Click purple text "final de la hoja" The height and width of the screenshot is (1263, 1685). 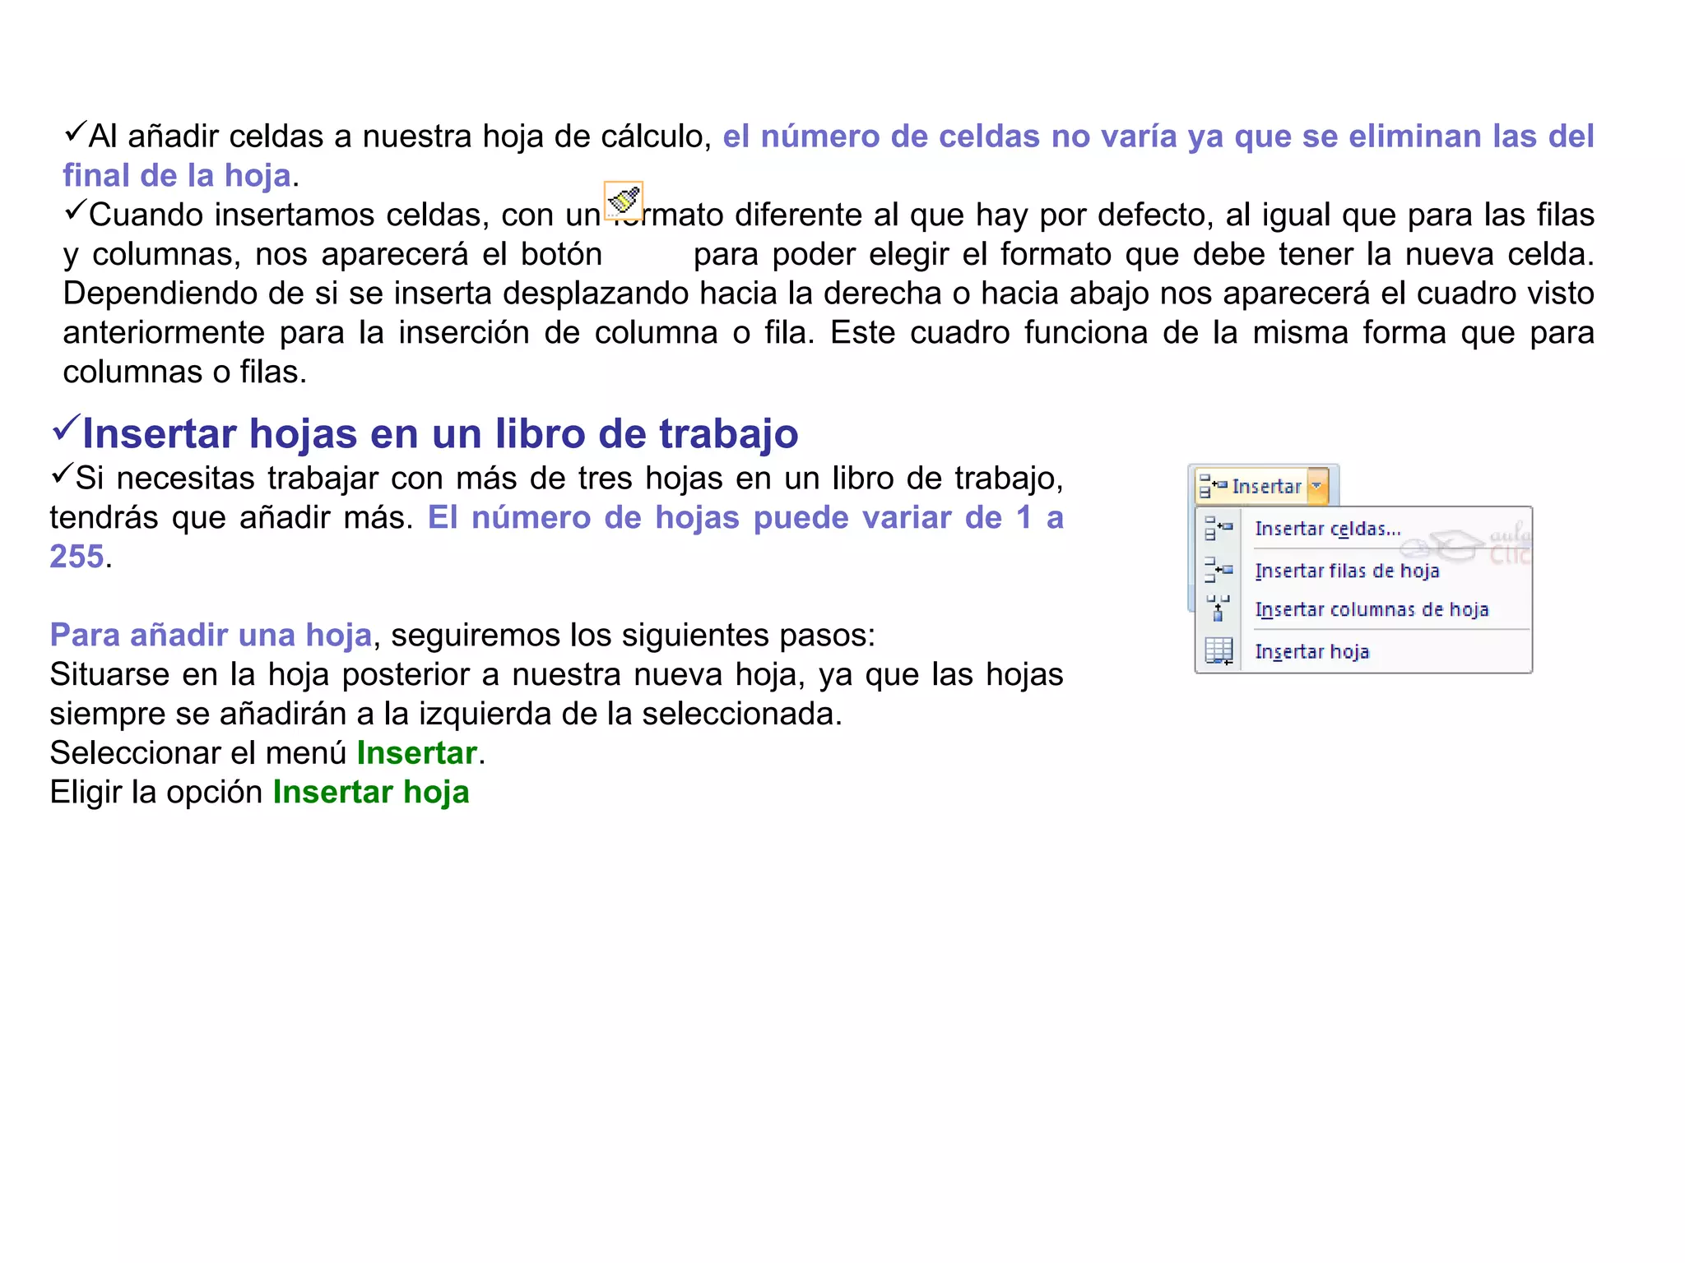point(177,175)
